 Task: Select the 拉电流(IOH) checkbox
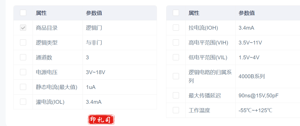click(176, 28)
